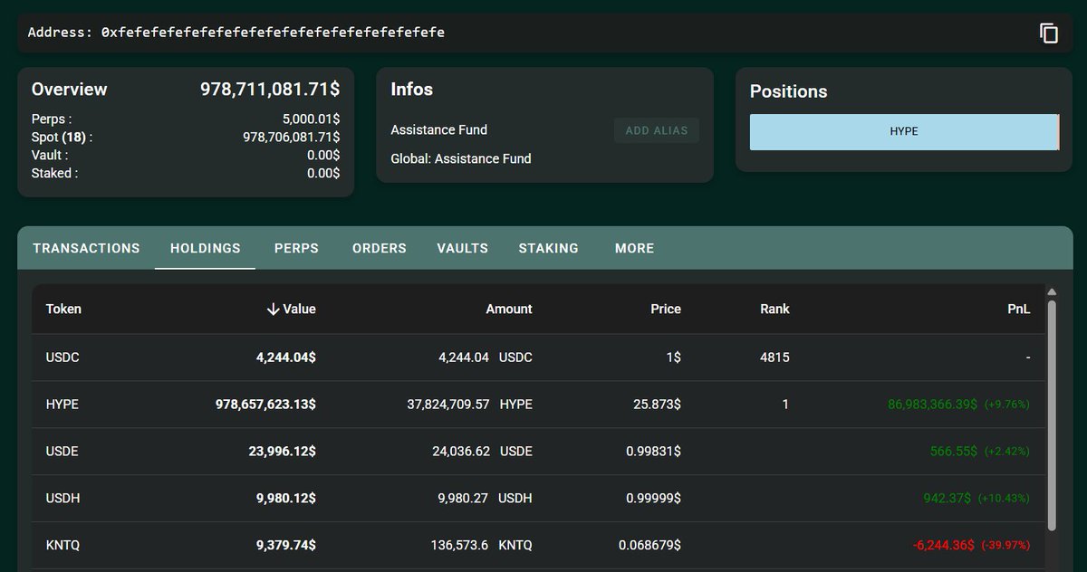Open the Transactions tab
Screen dimensions: 1087x572
point(86,248)
